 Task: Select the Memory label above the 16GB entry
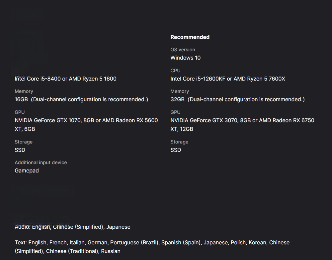click(x=24, y=91)
